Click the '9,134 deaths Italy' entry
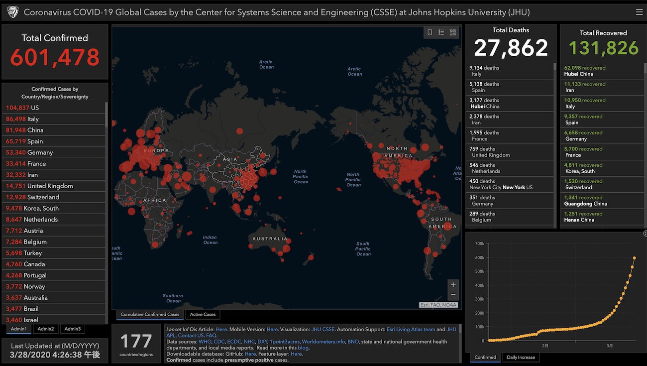 pos(511,71)
